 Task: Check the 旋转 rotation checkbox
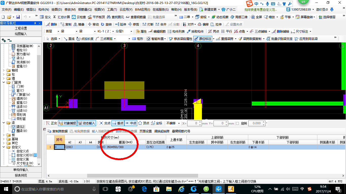[237, 123]
